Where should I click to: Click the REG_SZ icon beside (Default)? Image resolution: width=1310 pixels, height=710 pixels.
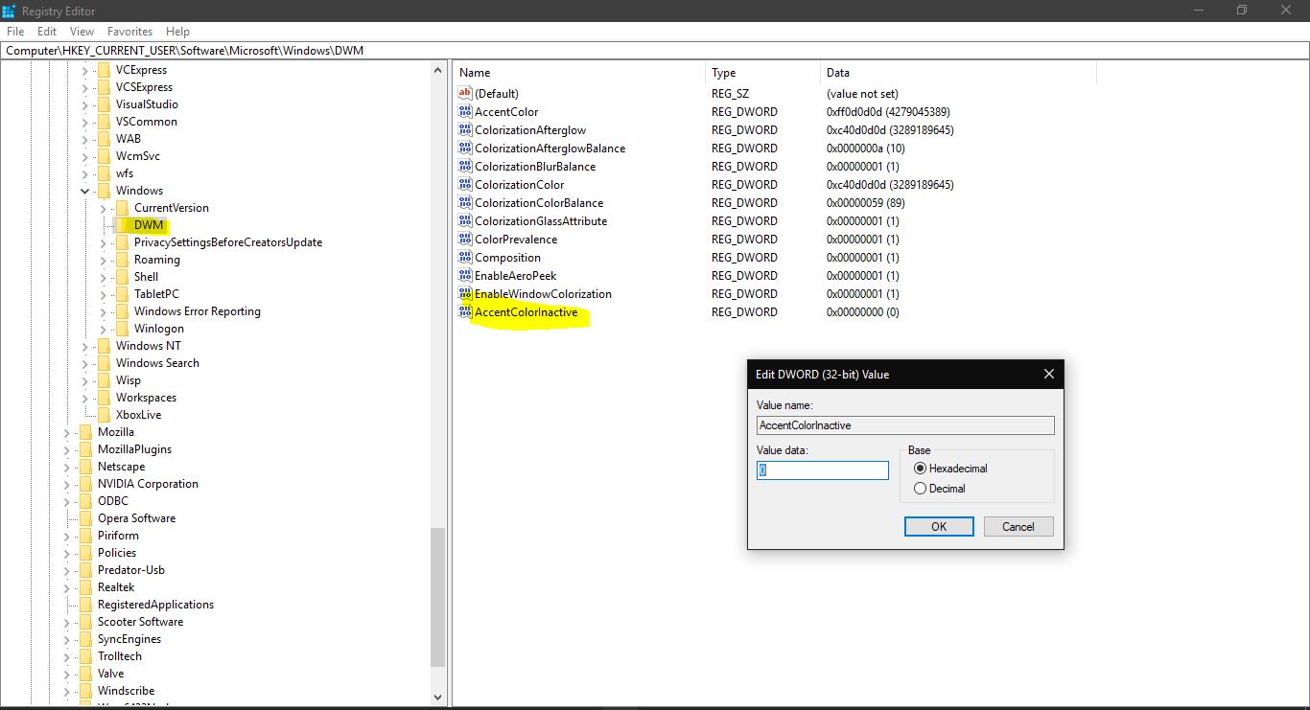click(x=464, y=93)
